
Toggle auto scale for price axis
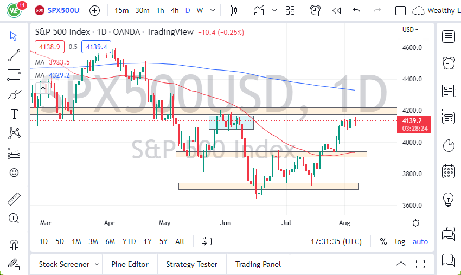pyautogui.click(x=420, y=241)
